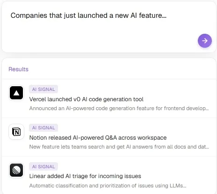This screenshot has height=194, width=217.
Task: Select the Notion result row
Action: pos(109,137)
